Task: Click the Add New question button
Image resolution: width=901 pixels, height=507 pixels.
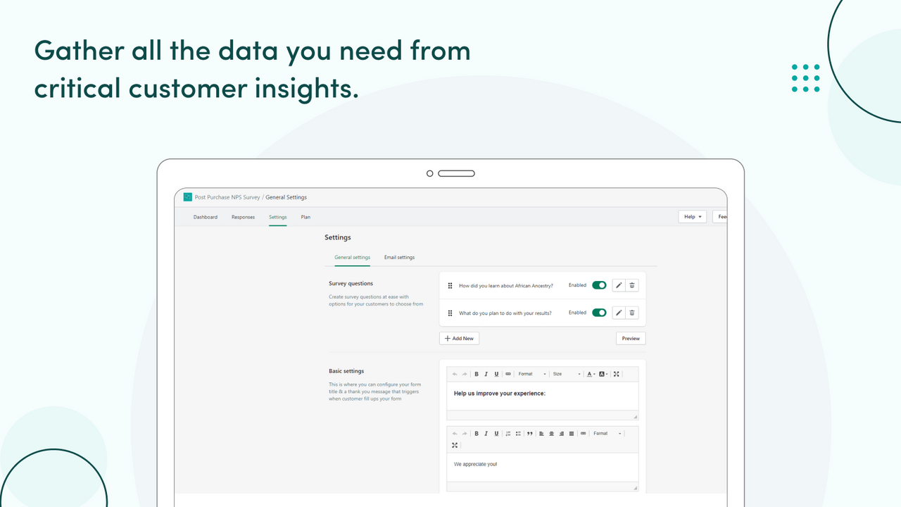Action: click(x=459, y=338)
